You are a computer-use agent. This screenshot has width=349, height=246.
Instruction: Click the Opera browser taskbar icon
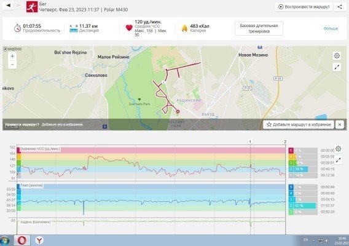coord(22,240)
